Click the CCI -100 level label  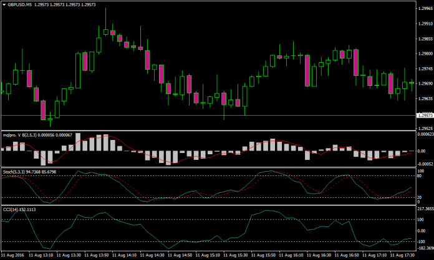[x=422, y=241]
